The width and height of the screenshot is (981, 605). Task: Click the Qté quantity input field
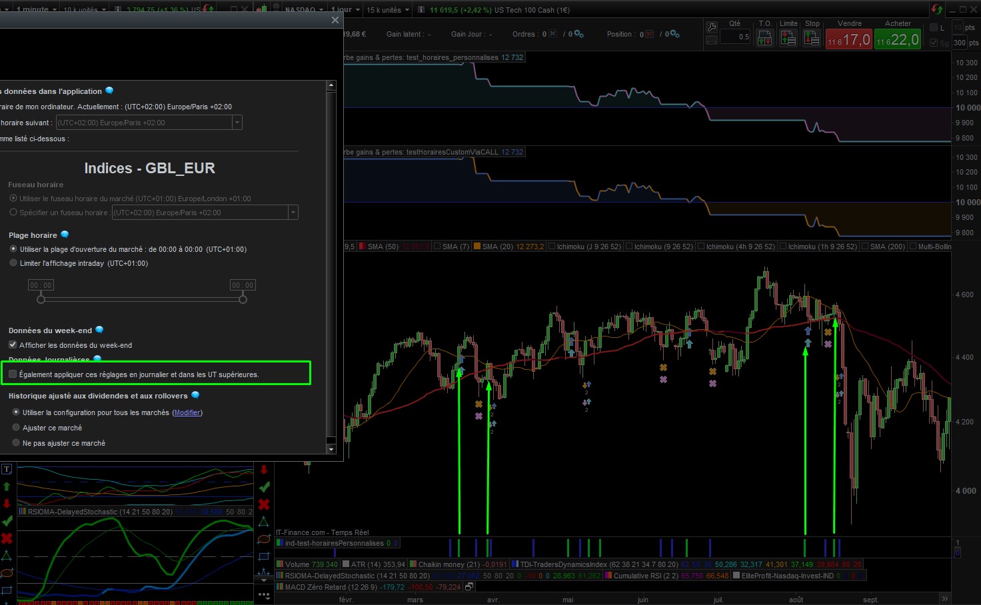[x=735, y=37]
